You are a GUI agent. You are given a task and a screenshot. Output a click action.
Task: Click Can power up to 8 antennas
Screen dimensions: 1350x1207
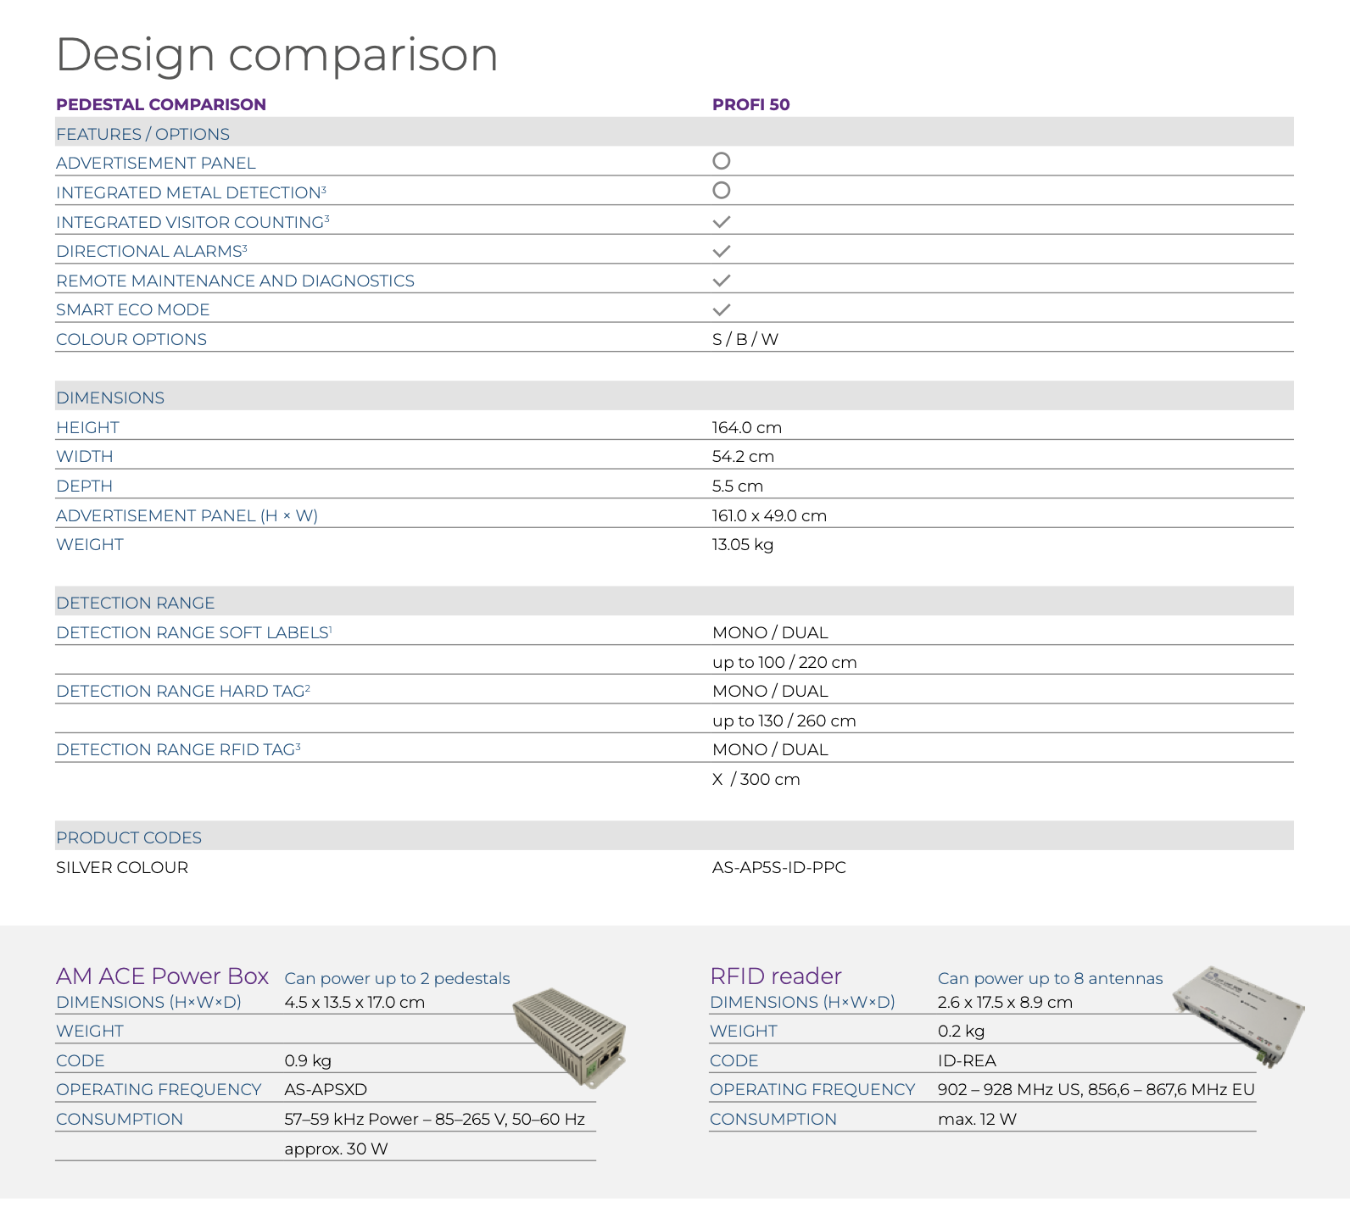pyautogui.click(x=1050, y=978)
